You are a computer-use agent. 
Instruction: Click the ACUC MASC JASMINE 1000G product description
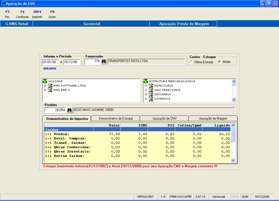click(154, 110)
